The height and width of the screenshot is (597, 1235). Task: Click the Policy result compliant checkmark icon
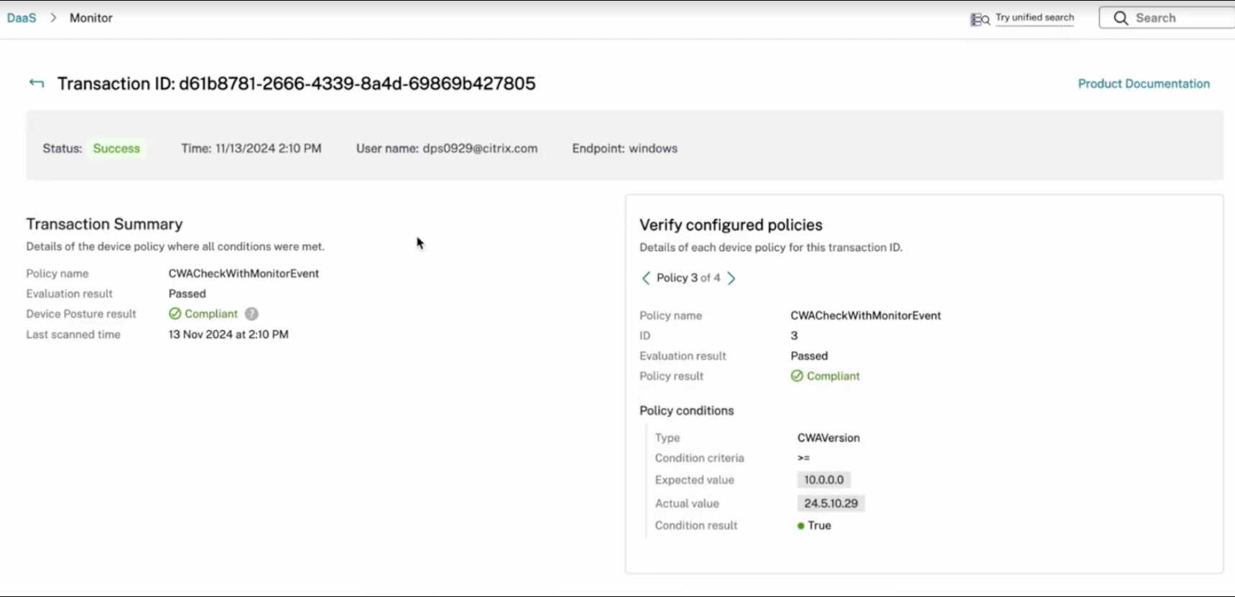tap(797, 376)
